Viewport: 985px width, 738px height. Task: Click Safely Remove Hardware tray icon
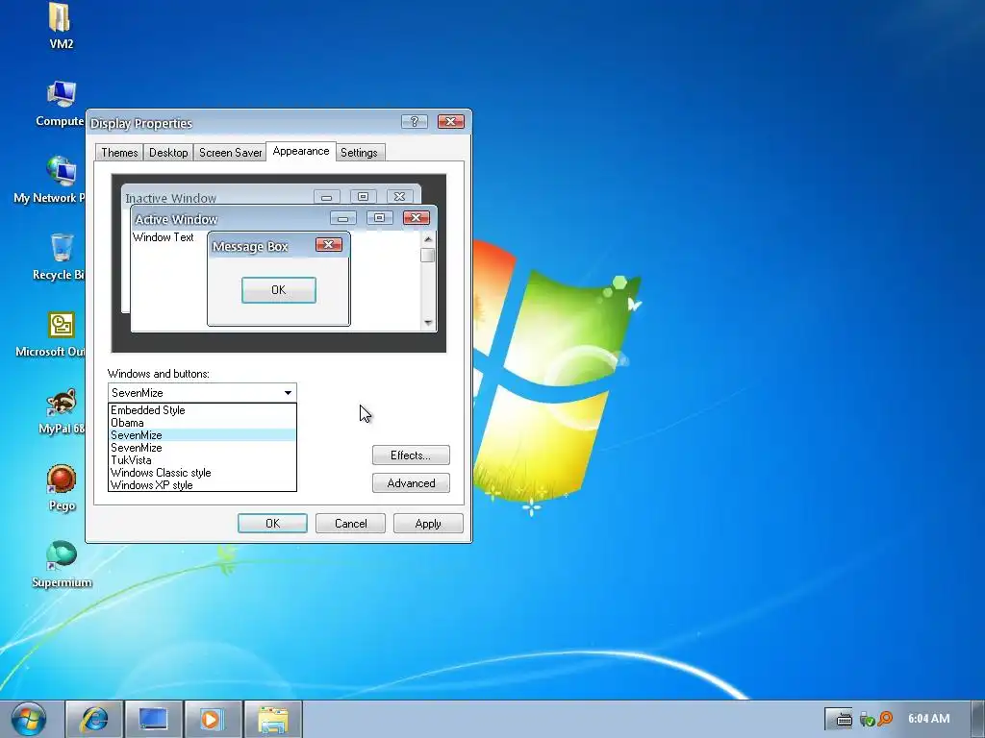click(867, 719)
